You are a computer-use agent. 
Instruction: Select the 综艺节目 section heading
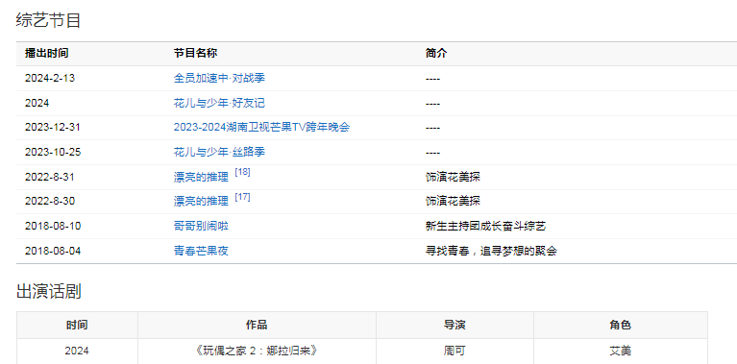coord(48,20)
